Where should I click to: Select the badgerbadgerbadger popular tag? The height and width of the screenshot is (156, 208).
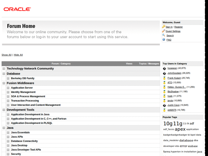pyautogui.click(x=175, y=135)
